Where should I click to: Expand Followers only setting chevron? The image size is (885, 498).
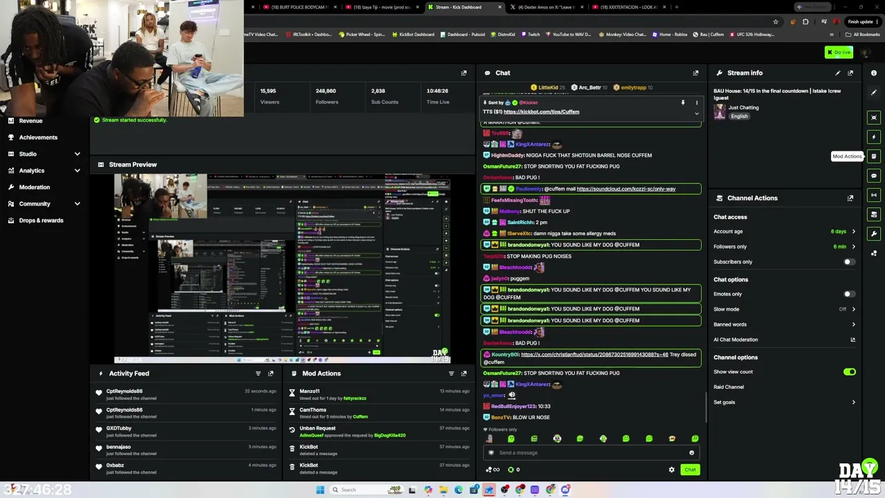tap(853, 247)
